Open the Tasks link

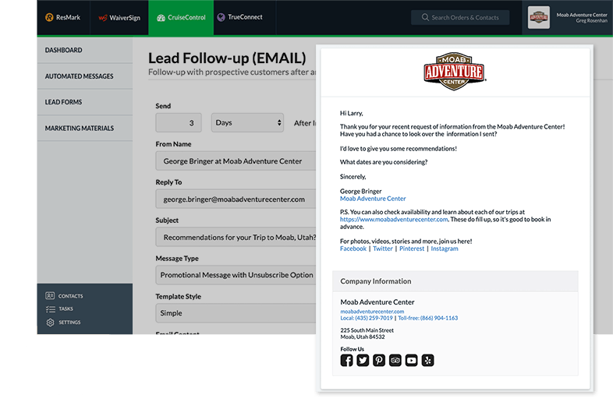coord(66,309)
